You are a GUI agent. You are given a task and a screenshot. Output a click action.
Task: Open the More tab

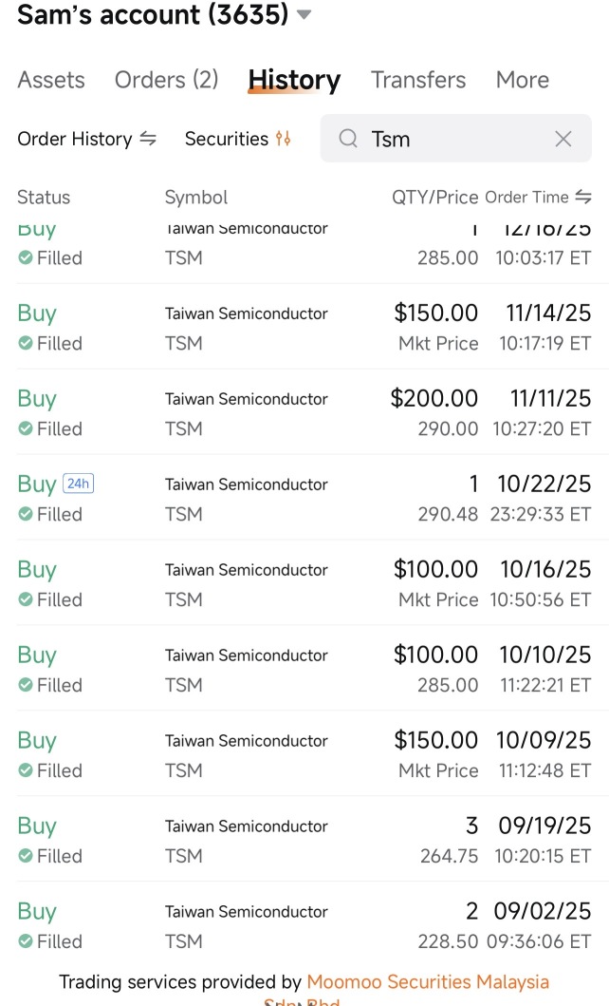click(523, 80)
